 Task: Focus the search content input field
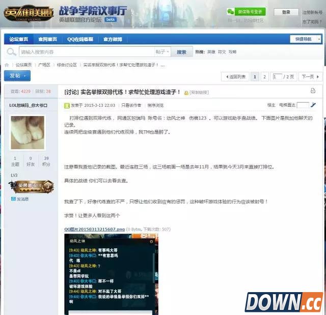(x=87, y=52)
